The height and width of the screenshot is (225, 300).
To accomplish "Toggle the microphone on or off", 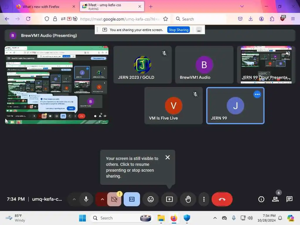I will click(86, 199).
